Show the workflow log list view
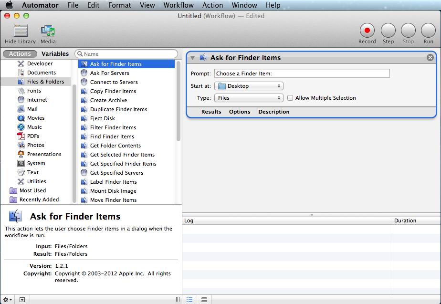Screen dimensions: 441x304 (189, 300)
